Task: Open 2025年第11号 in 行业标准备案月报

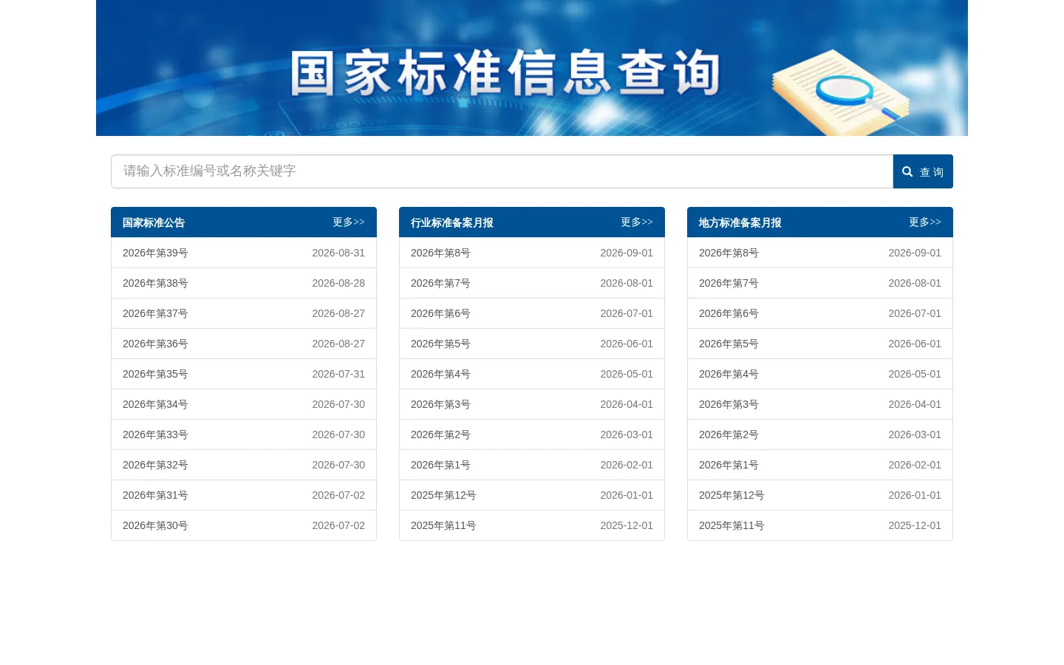Action: 443,525
